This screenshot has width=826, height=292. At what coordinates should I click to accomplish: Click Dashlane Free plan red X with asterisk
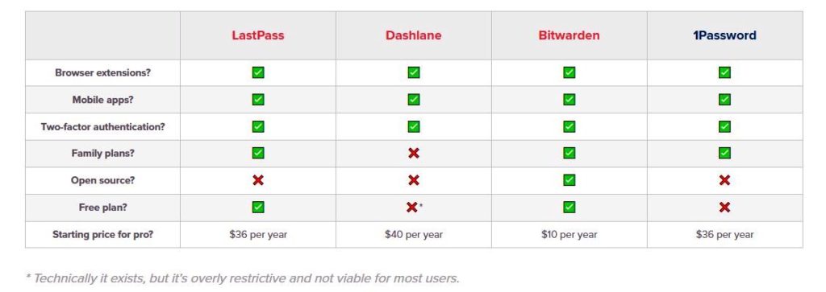(415, 208)
